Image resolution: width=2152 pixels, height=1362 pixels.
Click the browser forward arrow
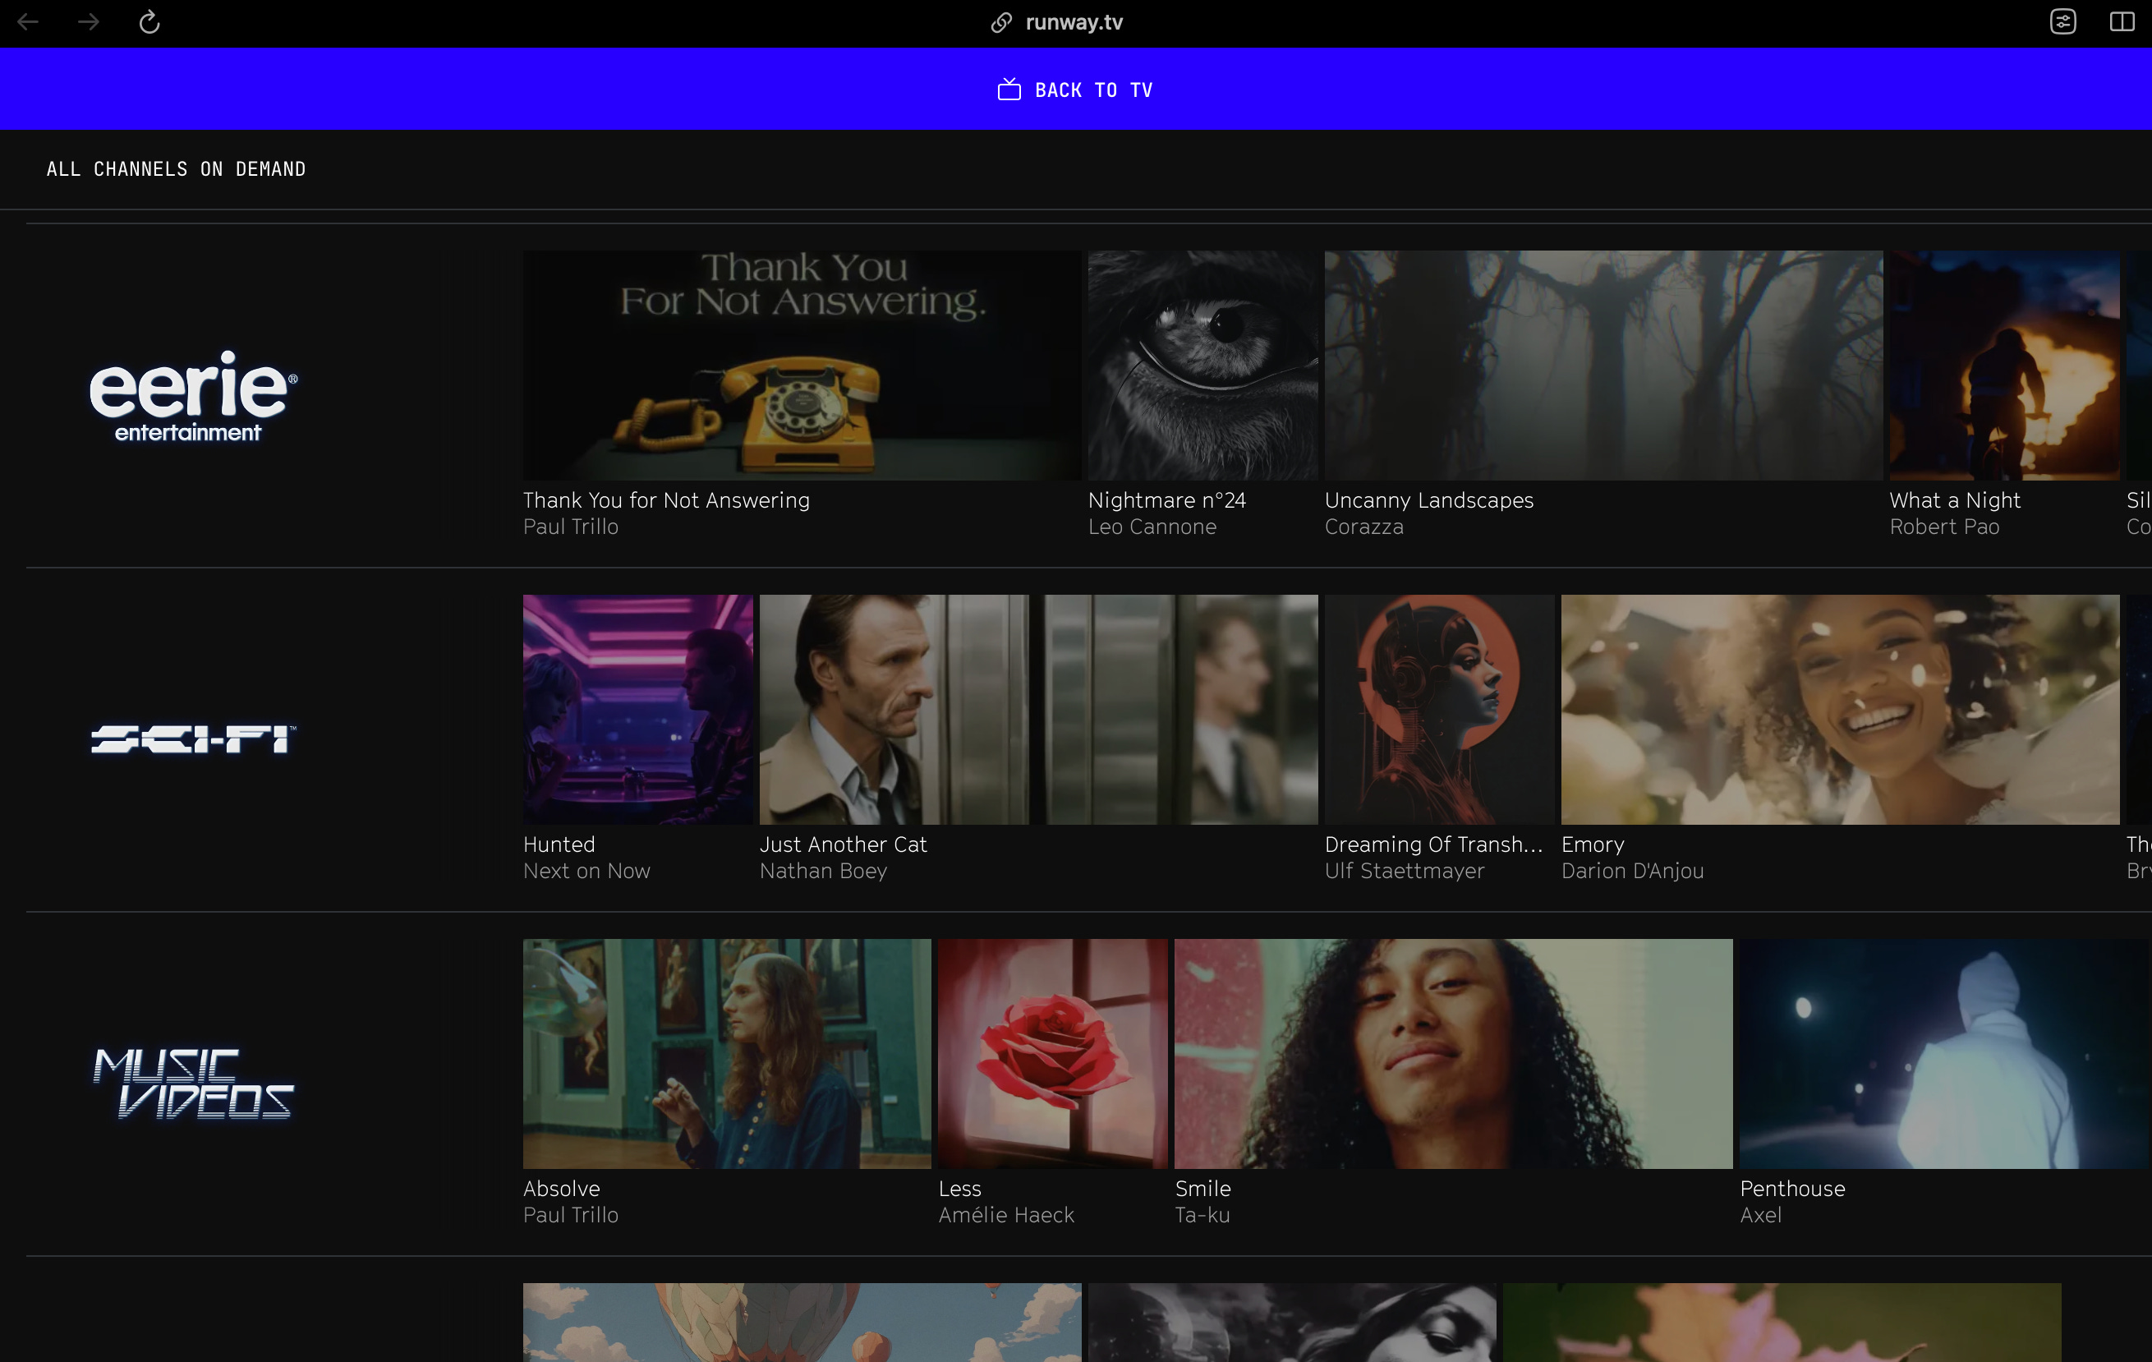(89, 21)
